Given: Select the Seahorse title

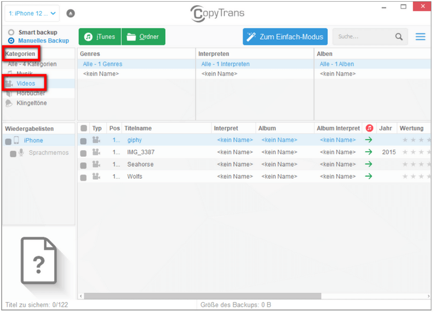Looking at the screenshot, I should click(140, 164).
